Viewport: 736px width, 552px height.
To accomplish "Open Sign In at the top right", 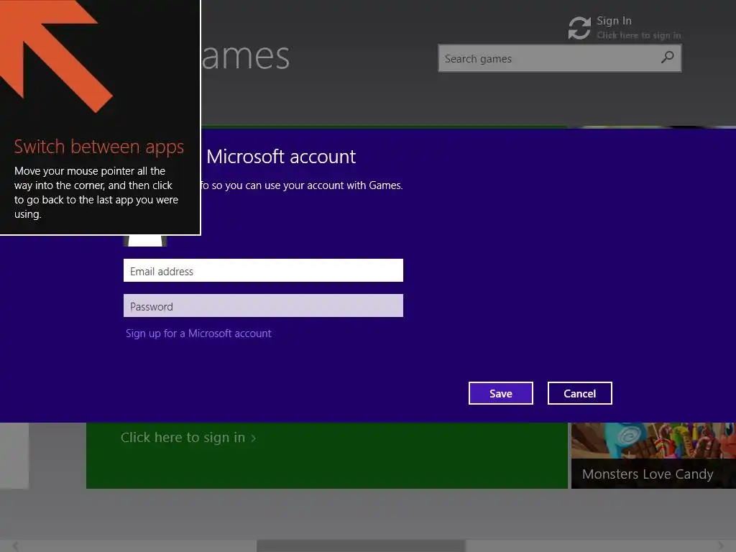I will pyautogui.click(x=614, y=21).
